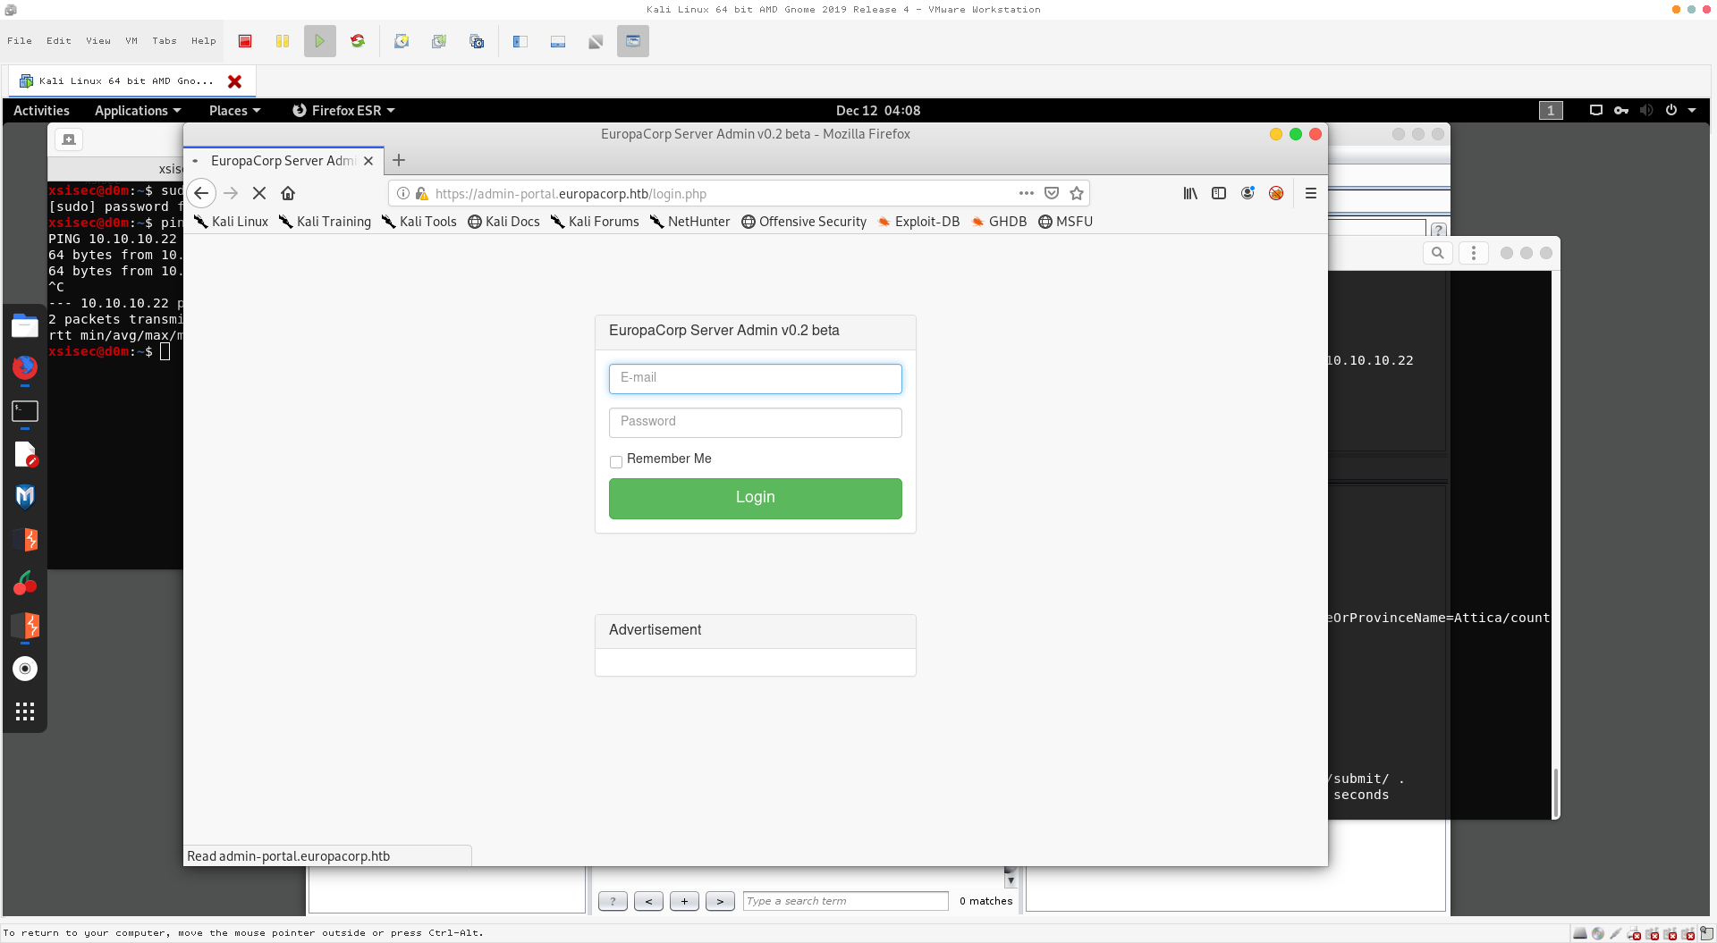Show site information via the info icon

pos(403,193)
